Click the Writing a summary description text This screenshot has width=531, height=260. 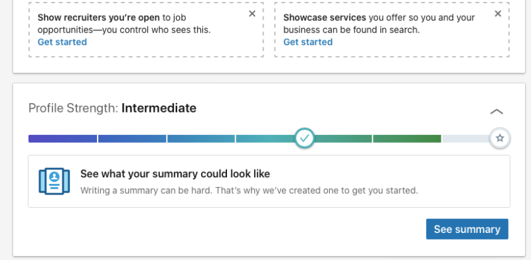pos(249,191)
